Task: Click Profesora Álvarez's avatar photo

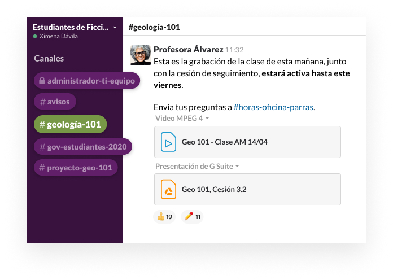Action: point(141,55)
